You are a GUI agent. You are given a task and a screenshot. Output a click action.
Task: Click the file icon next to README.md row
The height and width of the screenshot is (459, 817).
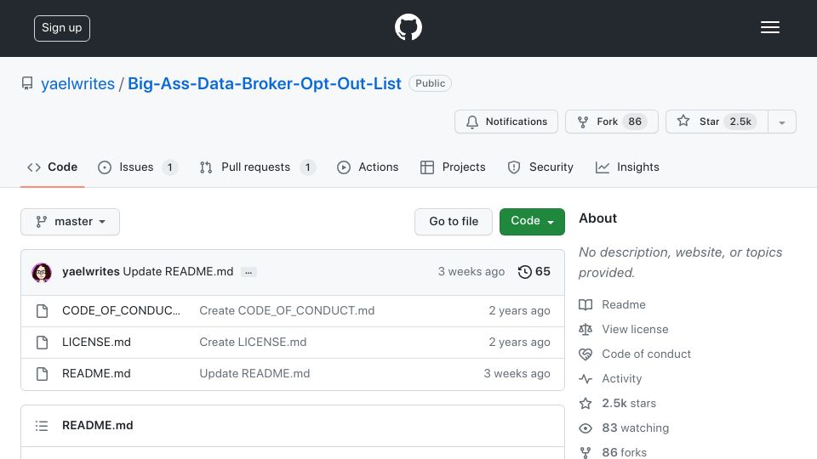pos(43,374)
